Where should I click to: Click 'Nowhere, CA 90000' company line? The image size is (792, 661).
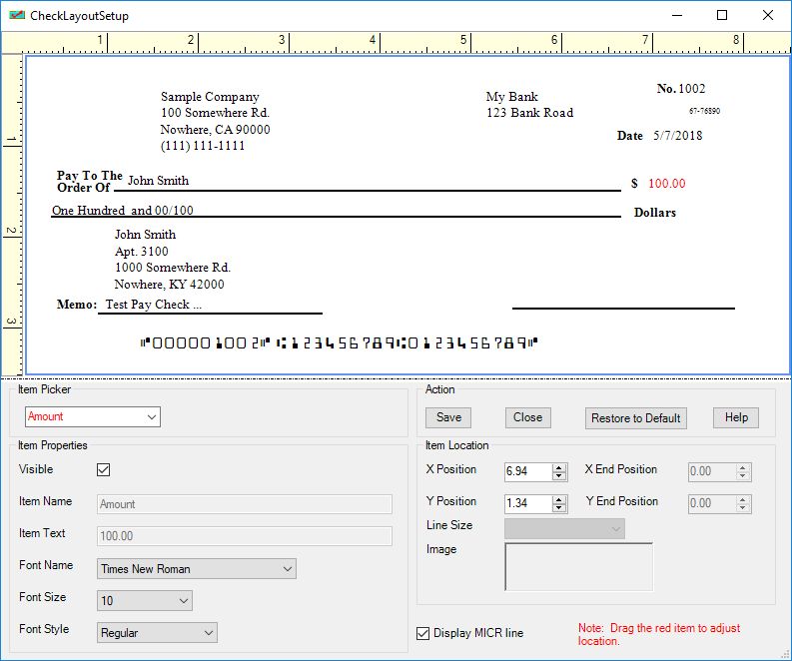click(x=215, y=130)
